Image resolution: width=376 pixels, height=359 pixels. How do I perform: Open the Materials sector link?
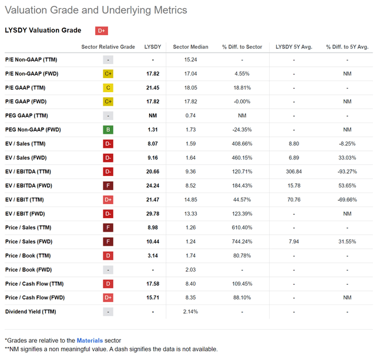click(x=90, y=340)
